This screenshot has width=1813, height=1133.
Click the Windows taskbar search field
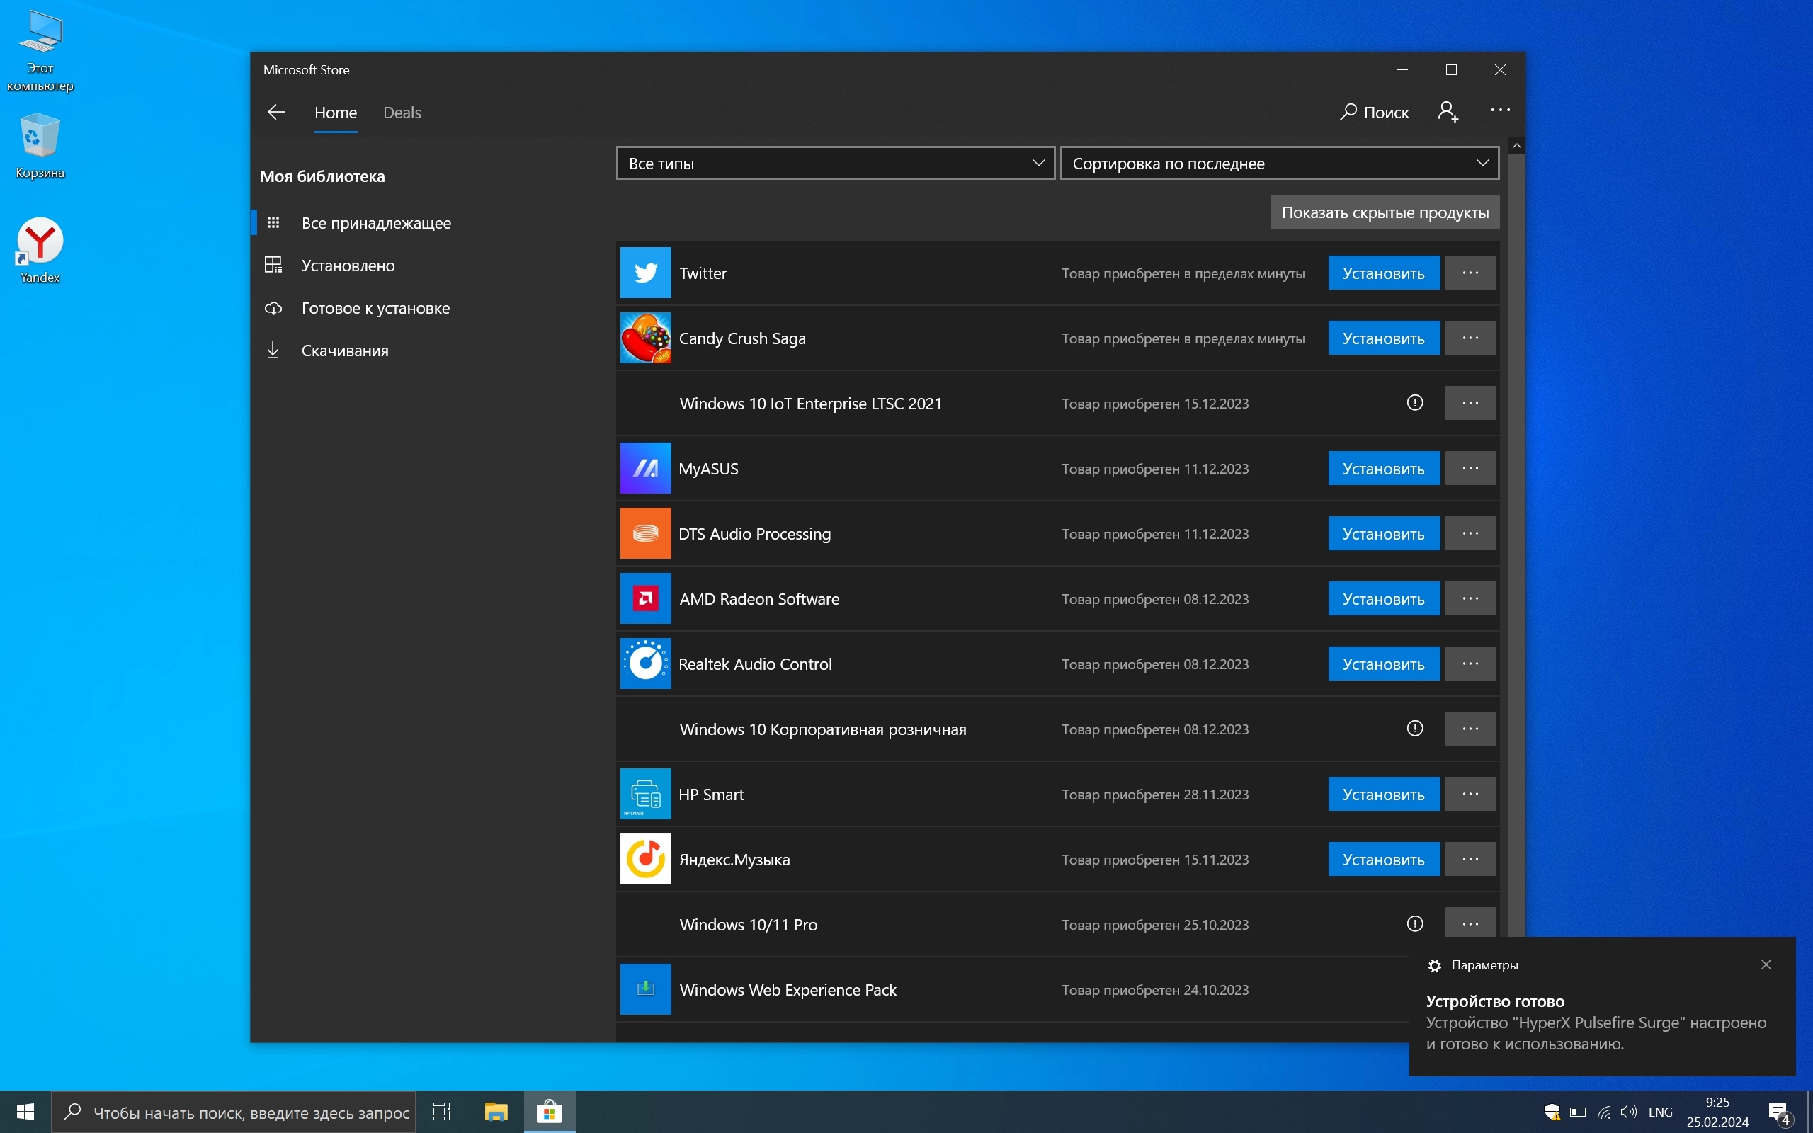click(x=250, y=1112)
